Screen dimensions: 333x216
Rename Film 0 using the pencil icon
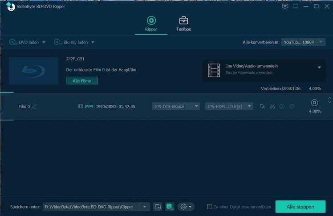35,106
